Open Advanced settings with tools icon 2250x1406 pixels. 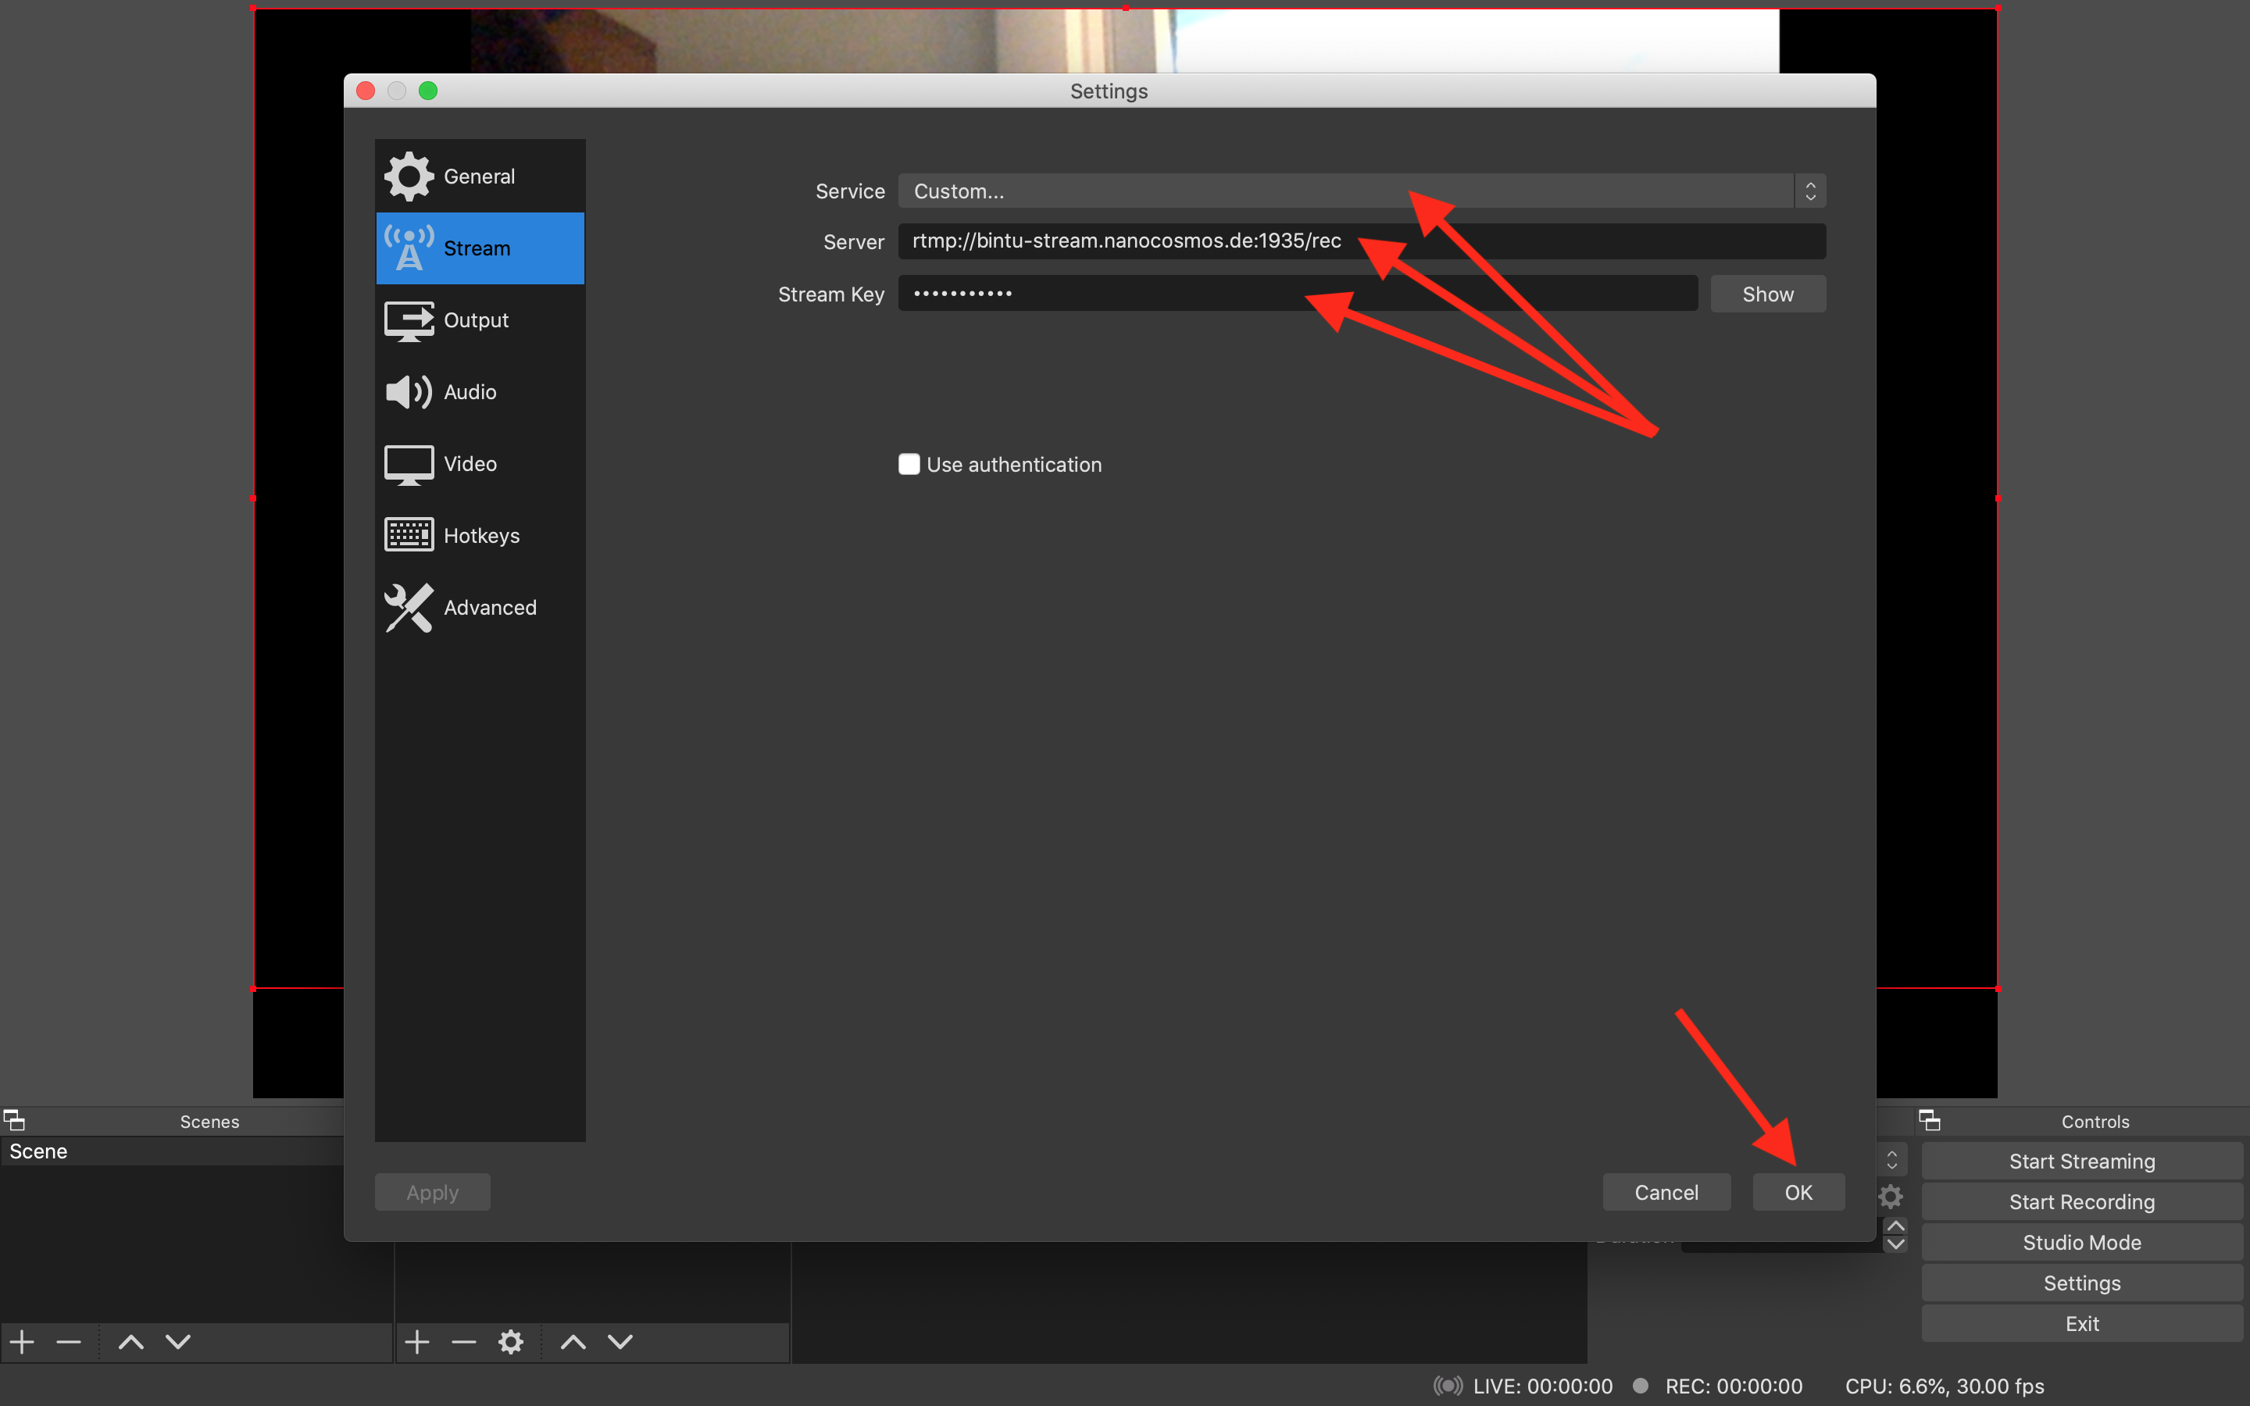pyautogui.click(x=480, y=606)
